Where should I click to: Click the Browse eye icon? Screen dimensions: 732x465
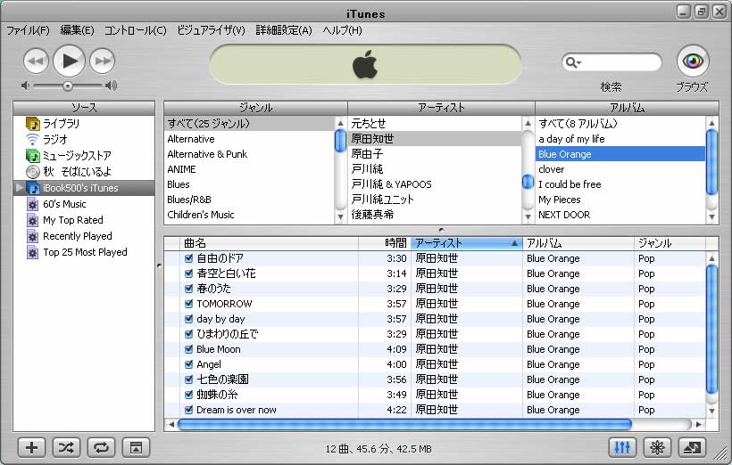(691, 61)
